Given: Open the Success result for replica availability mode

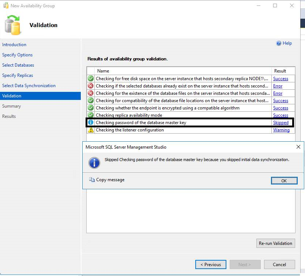Looking at the screenshot, I should point(280,115).
